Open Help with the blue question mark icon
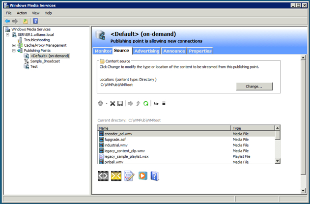The width and height of the screenshot is (310, 204). 35,21
